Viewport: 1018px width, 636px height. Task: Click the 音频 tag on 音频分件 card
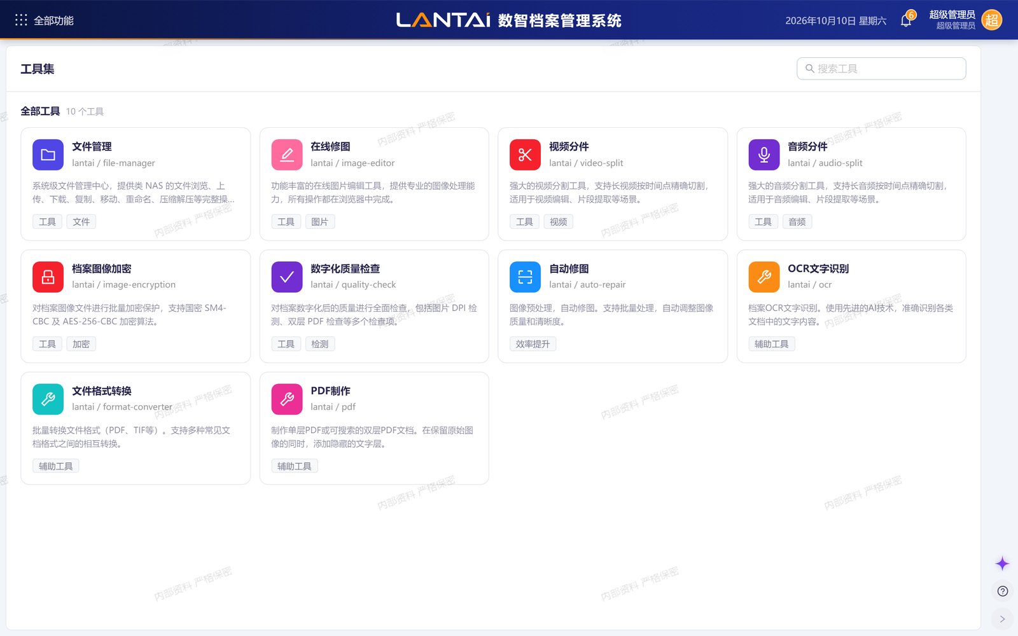(797, 222)
